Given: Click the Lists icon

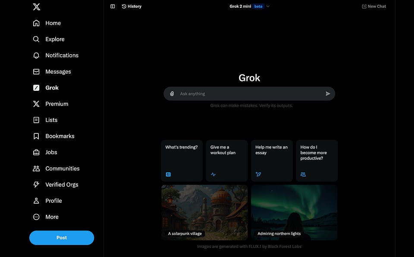Looking at the screenshot, I should tap(36, 120).
